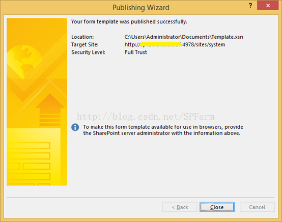
Task: Click the Security Level label
Action: point(88,52)
